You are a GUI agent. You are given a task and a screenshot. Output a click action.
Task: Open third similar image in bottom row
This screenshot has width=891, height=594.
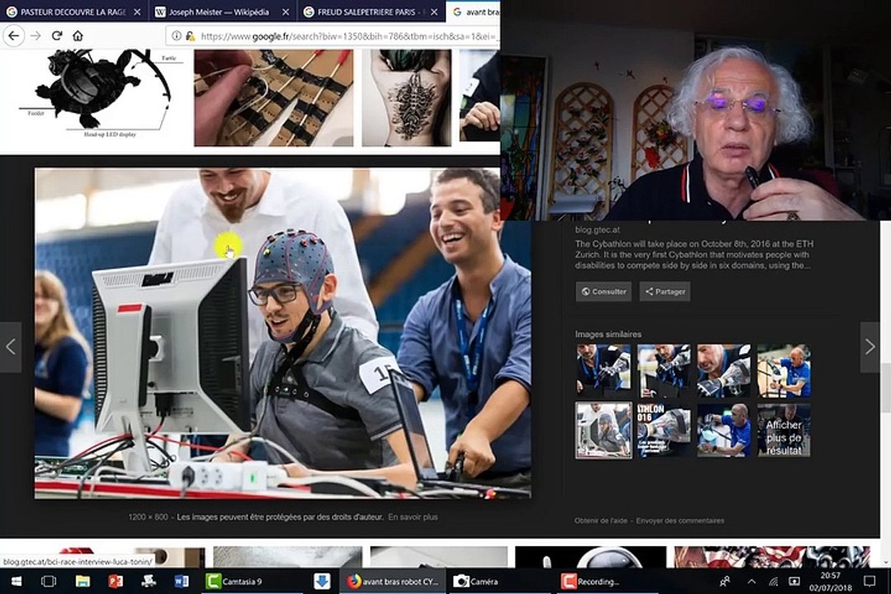(x=724, y=431)
